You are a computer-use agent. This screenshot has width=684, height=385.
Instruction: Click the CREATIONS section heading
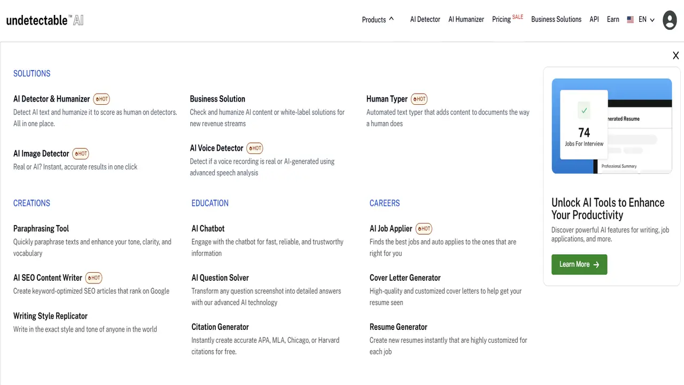[x=32, y=203]
